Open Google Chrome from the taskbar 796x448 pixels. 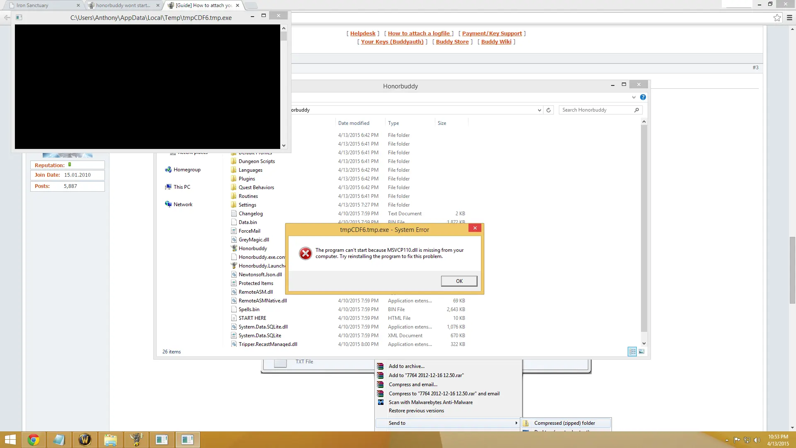coord(33,440)
